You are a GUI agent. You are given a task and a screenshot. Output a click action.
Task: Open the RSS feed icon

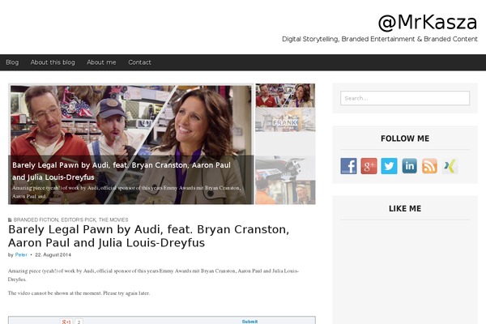pos(429,166)
